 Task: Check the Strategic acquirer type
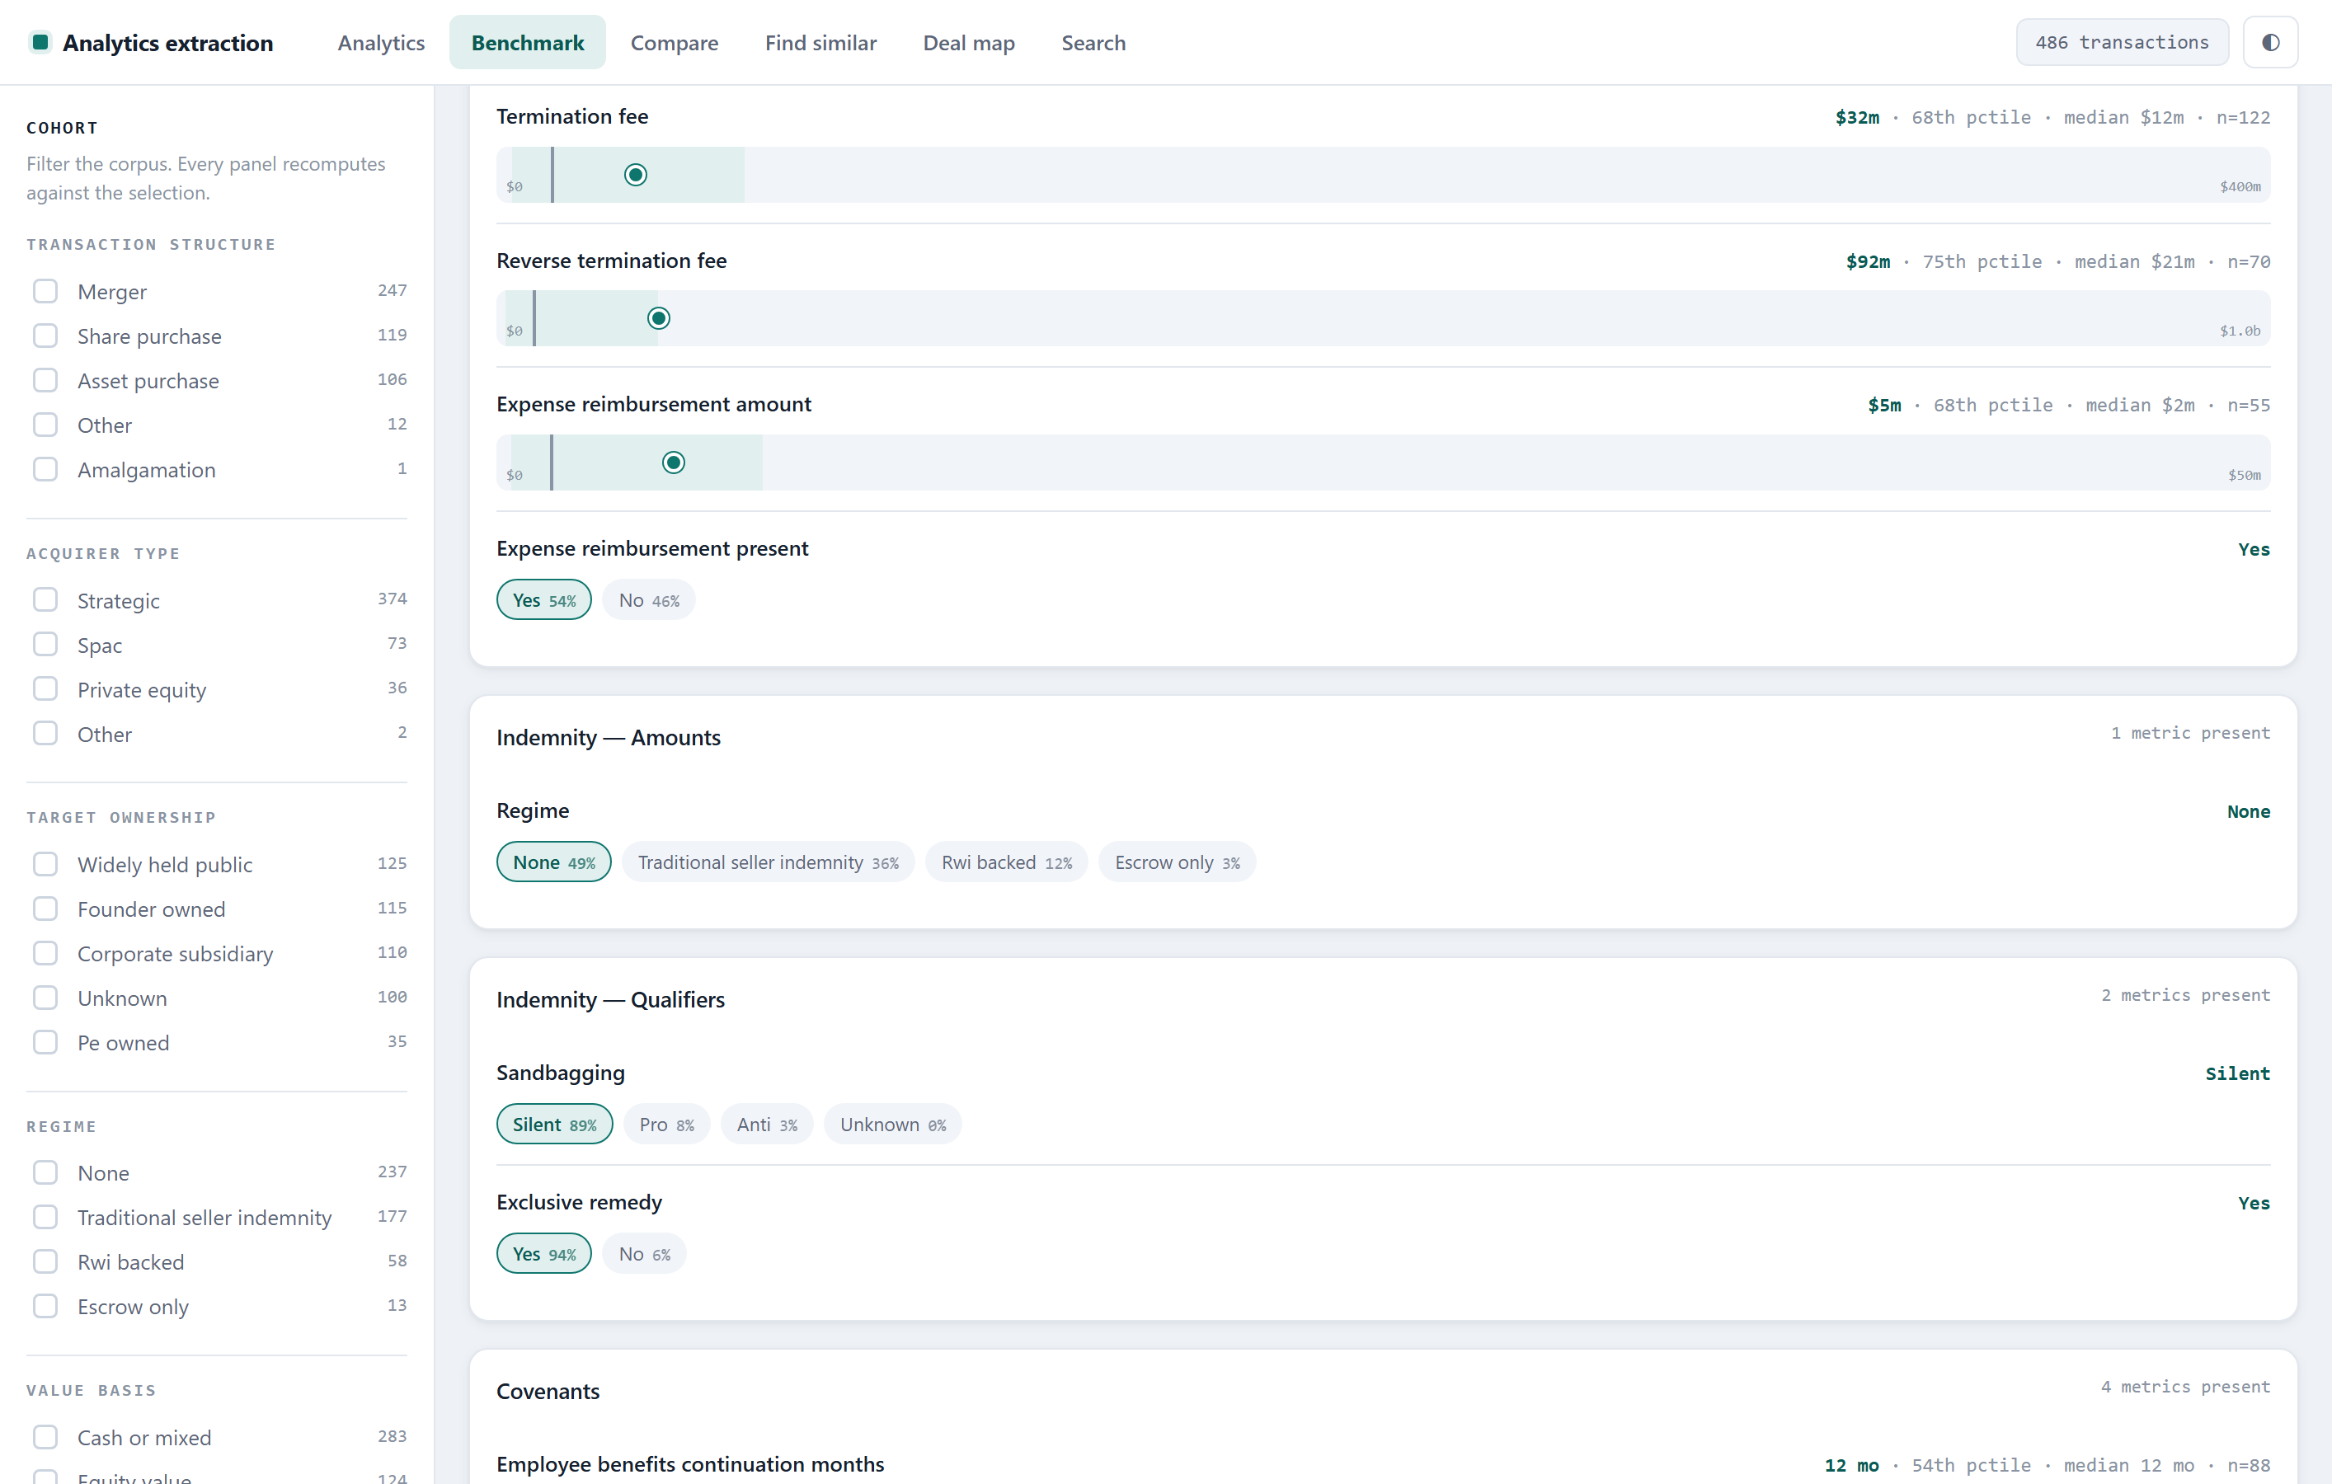[x=45, y=600]
